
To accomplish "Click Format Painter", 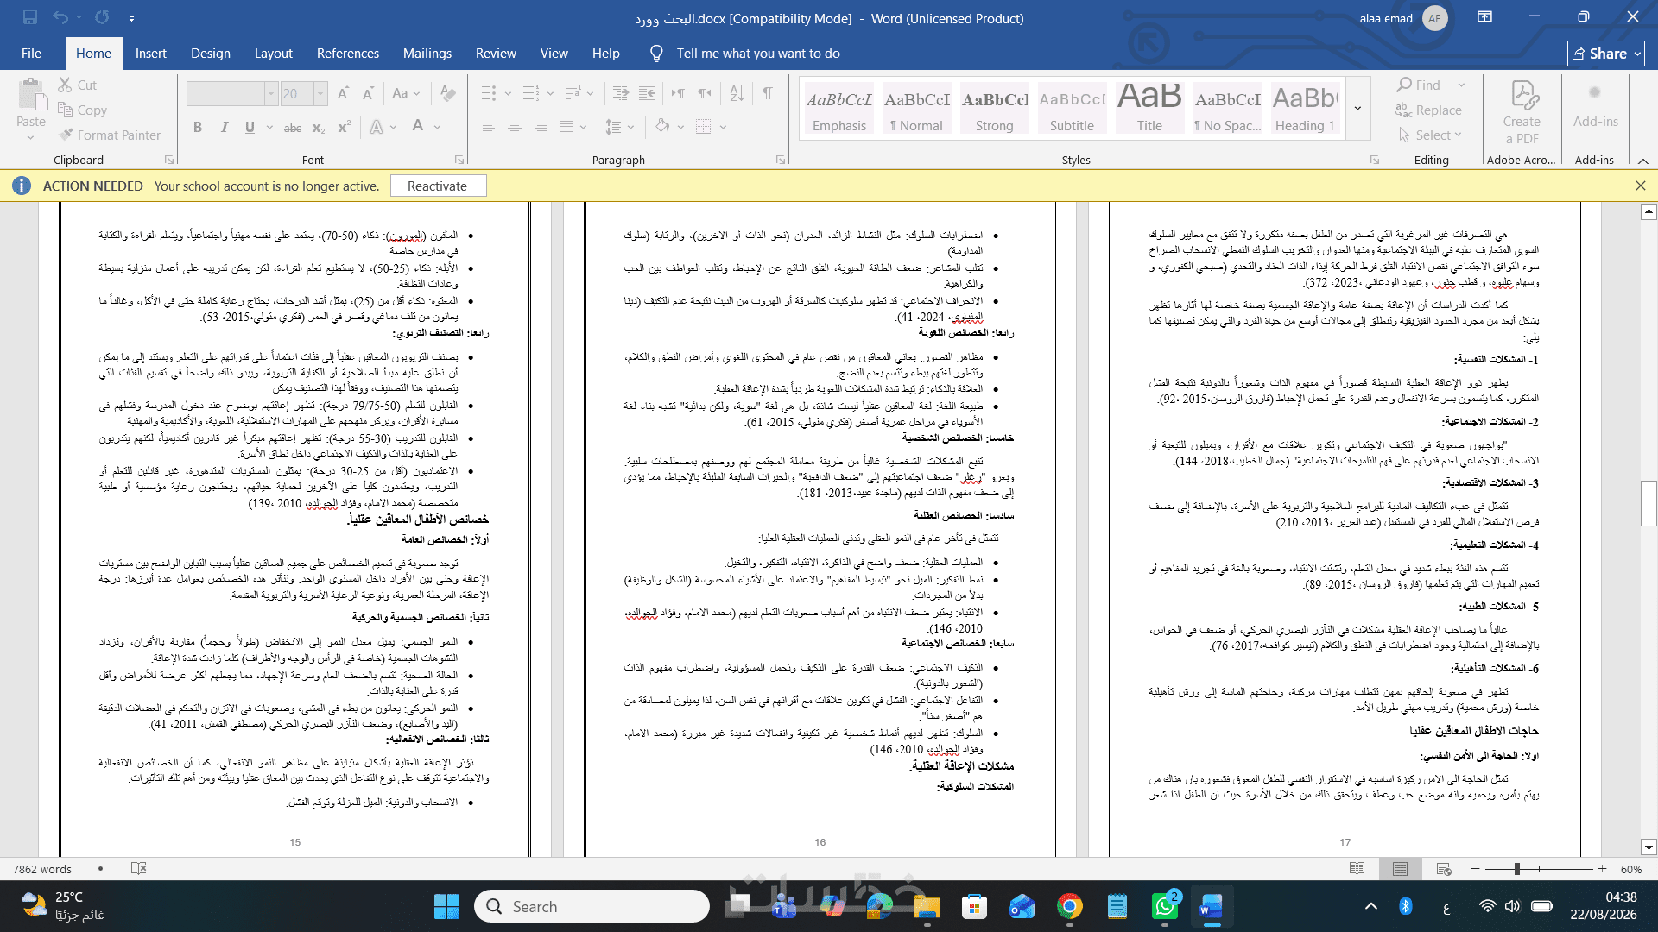I will pyautogui.click(x=110, y=135).
